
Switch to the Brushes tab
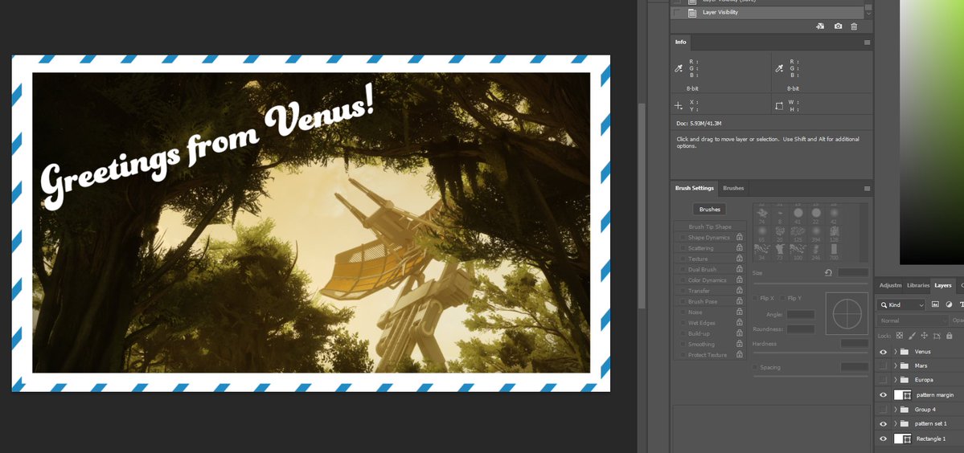(x=732, y=188)
